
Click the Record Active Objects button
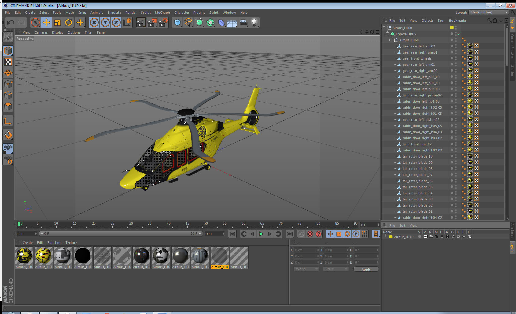pyautogui.click(x=301, y=234)
